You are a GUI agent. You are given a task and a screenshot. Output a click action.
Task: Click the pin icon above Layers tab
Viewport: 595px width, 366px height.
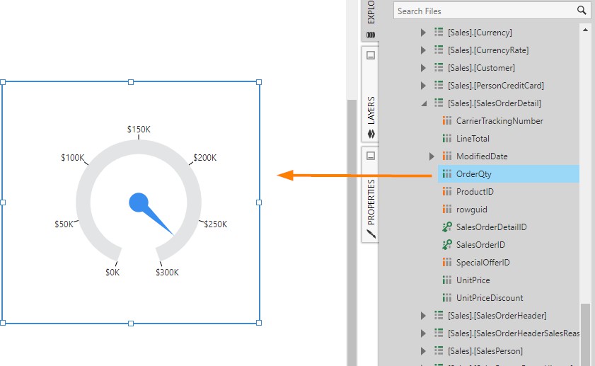pos(371,55)
